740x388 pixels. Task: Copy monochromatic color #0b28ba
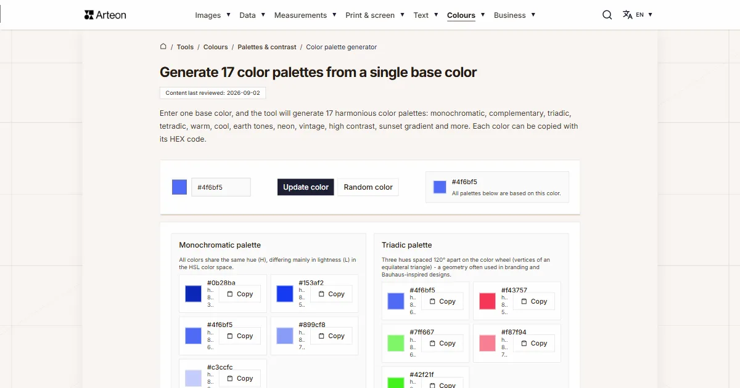pyautogui.click(x=240, y=294)
